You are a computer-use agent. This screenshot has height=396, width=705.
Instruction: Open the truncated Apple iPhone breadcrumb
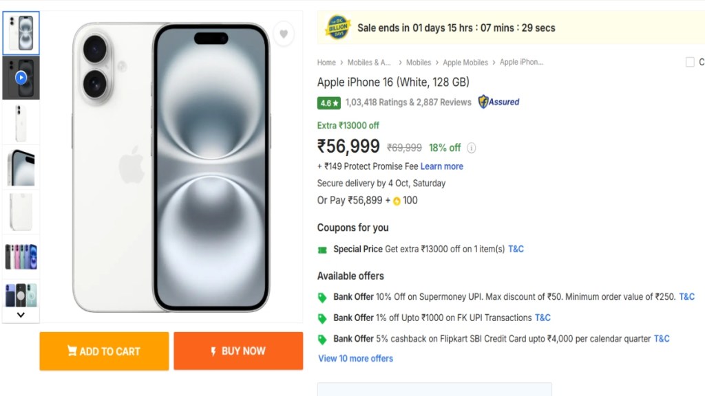coord(521,62)
